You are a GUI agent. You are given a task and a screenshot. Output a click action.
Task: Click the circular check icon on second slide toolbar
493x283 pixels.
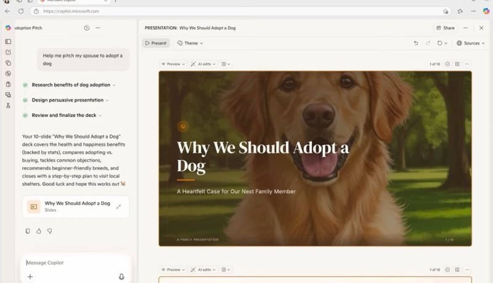pos(447,269)
